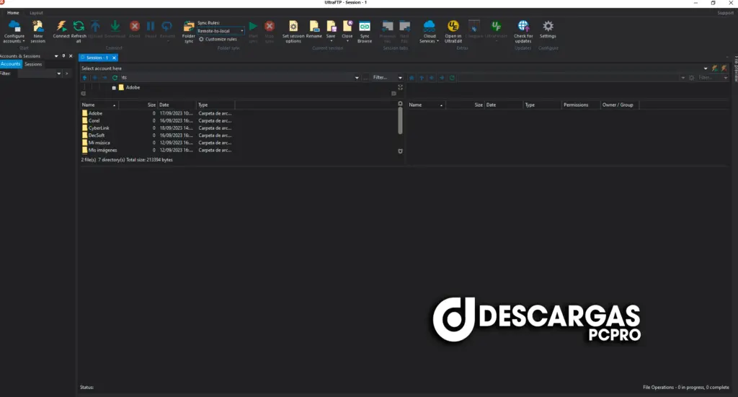This screenshot has height=397, width=738.
Task: Expand the Close button dropdown arrow
Action: click(x=347, y=41)
